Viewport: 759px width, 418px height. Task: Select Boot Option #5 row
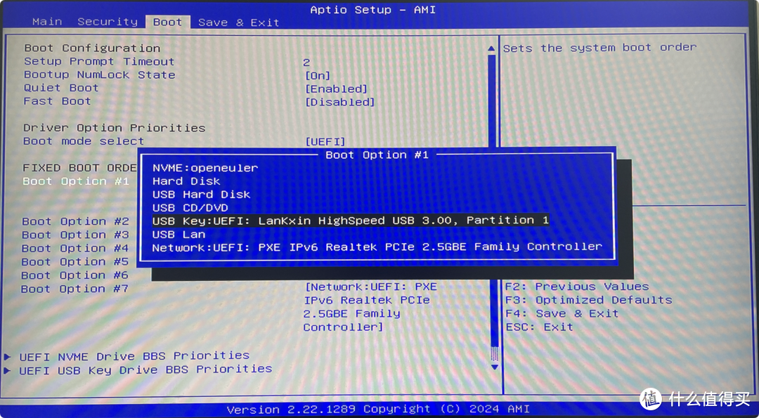coord(74,262)
